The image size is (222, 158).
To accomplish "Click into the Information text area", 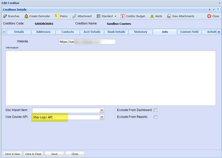I will coord(110,78).
